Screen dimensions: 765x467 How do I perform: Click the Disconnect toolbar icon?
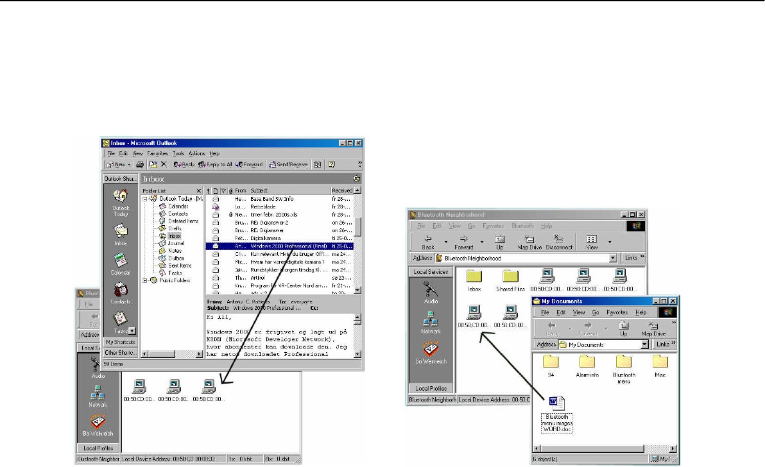coord(558,242)
